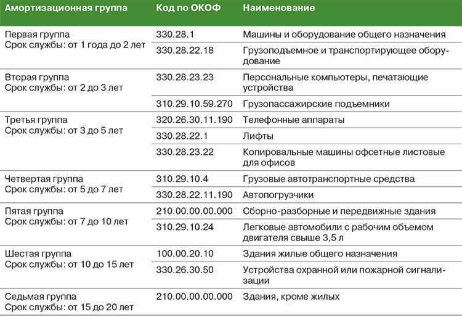462x317 pixels.
Task: Click code "330.28.23.23"
Action: tap(185, 77)
